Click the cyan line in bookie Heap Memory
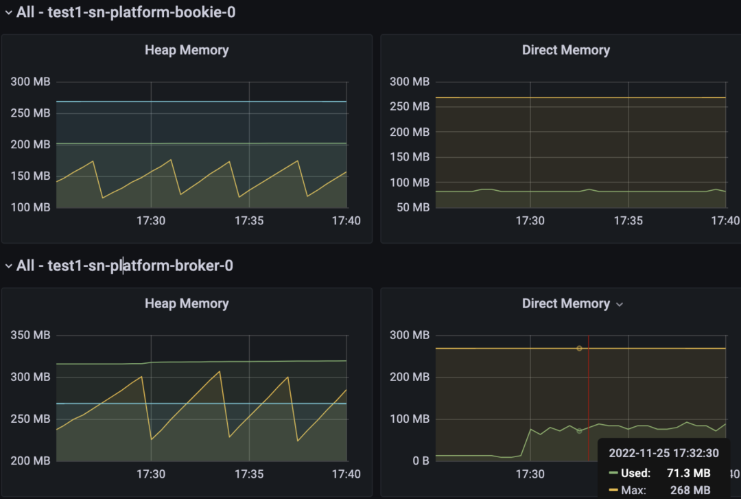This screenshot has height=499, width=741. (x=201, y=101)
